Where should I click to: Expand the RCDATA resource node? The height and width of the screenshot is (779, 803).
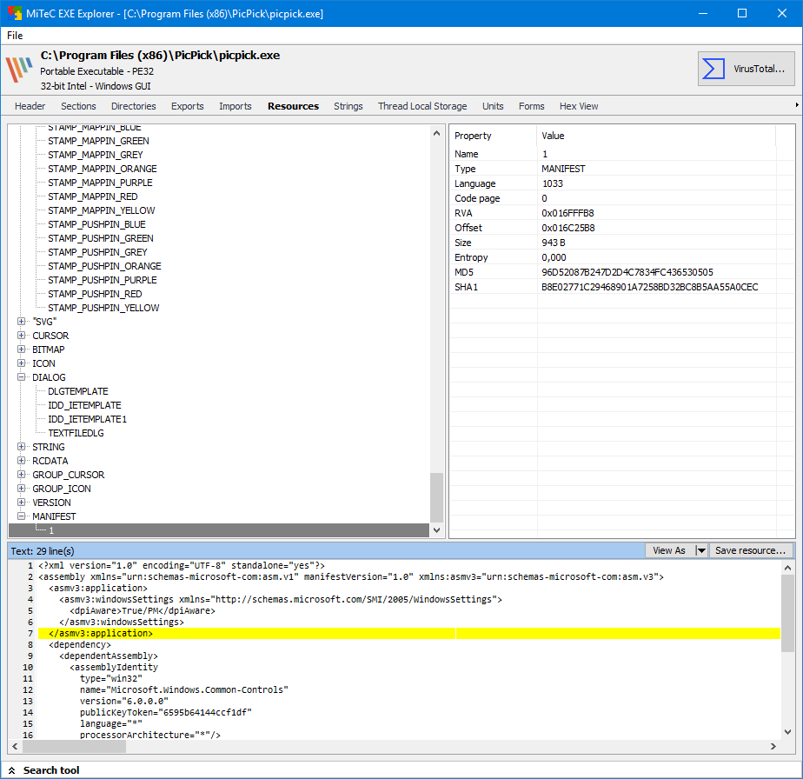tap(22, 460)
